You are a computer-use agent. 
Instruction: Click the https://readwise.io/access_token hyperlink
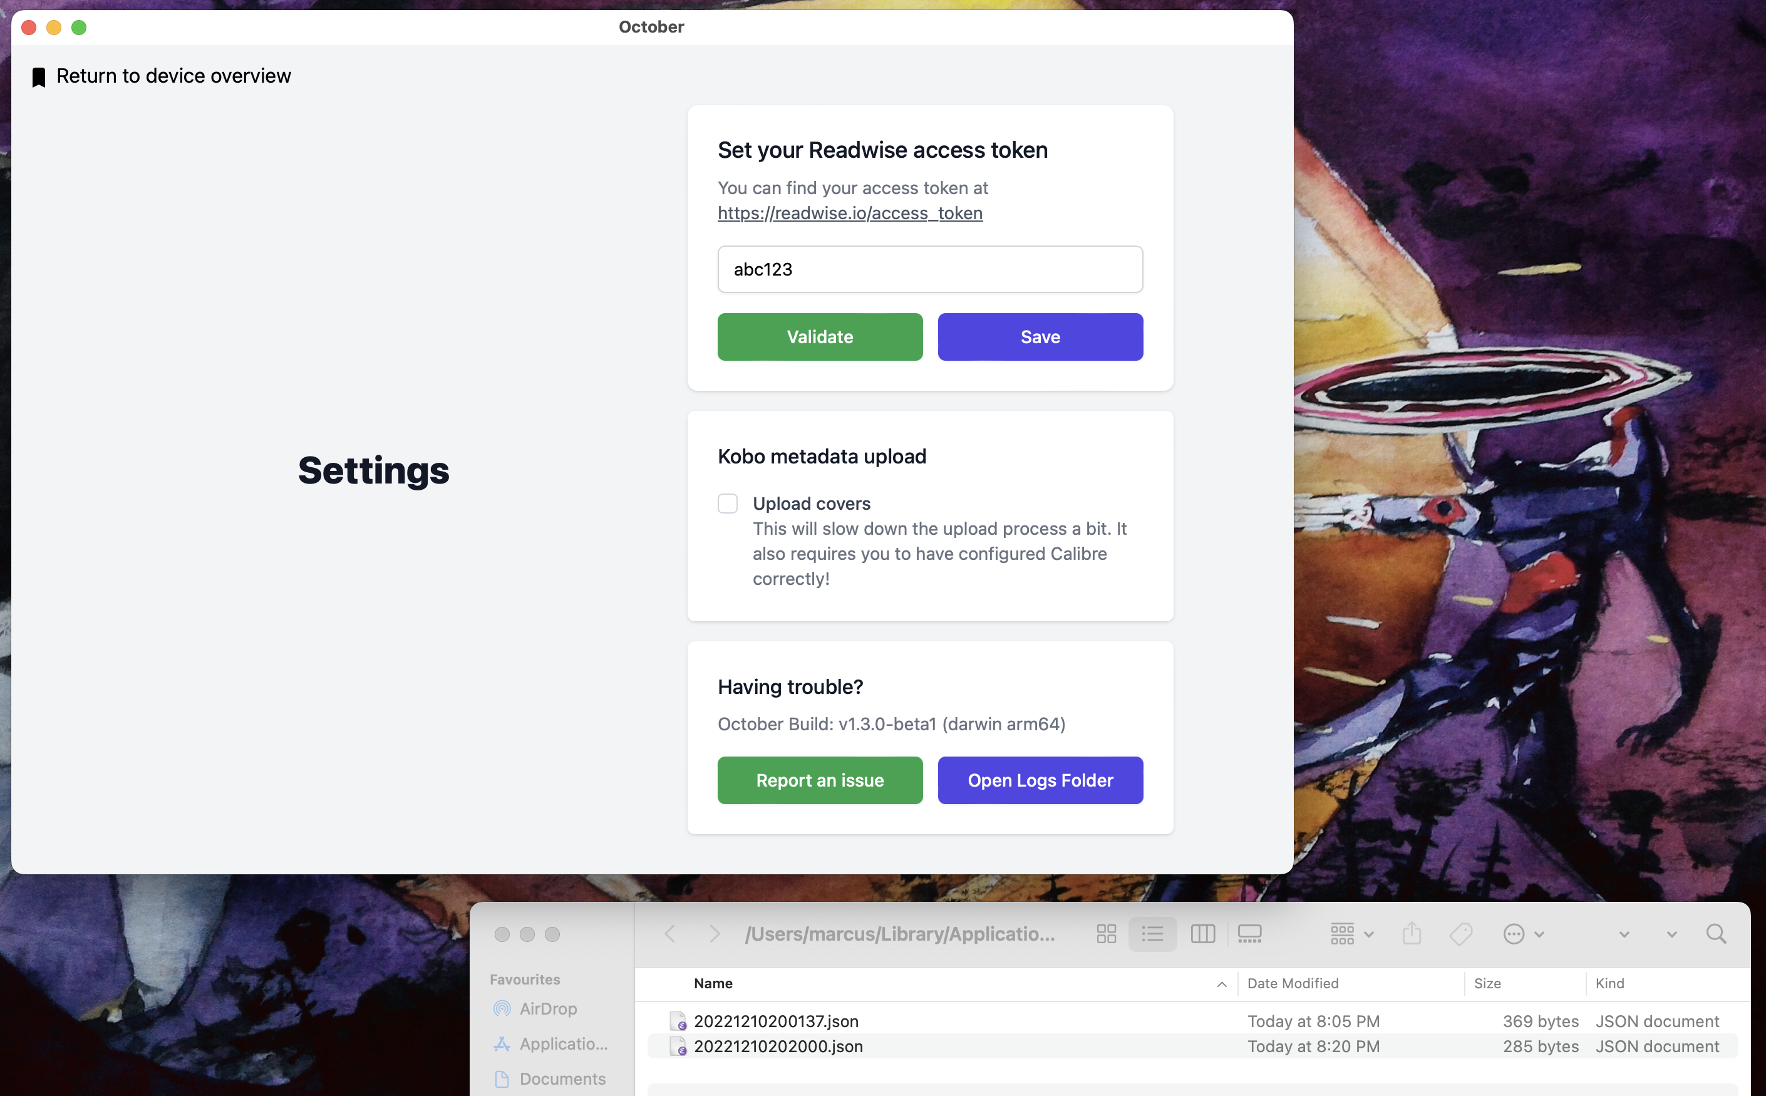(851, 212)
